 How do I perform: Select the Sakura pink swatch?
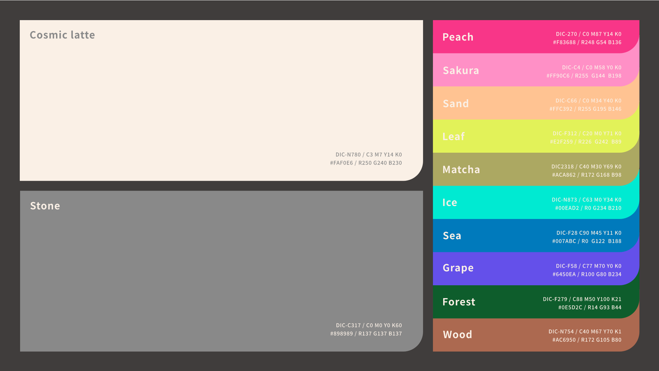514,70
